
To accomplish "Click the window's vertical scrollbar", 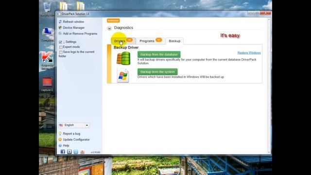I will point(269,86).
